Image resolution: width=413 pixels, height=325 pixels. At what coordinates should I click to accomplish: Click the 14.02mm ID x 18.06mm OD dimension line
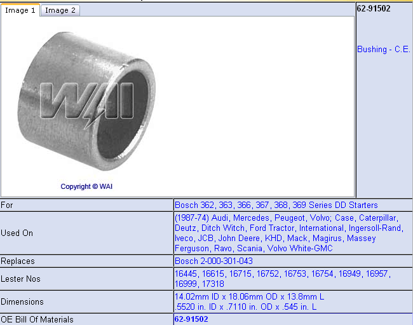[249, 296]
